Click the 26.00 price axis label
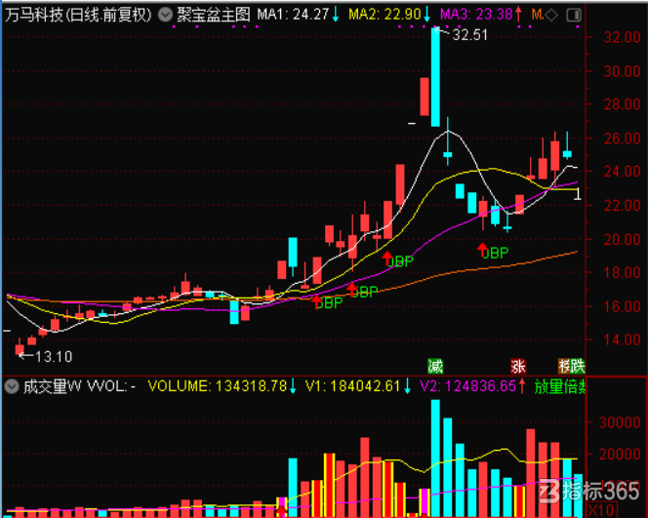 pyautogui.click(x=622, y=139)
